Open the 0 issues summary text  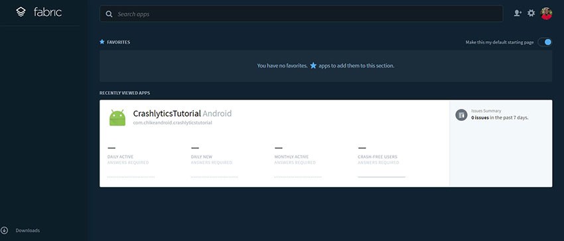(x=500, y=118)
